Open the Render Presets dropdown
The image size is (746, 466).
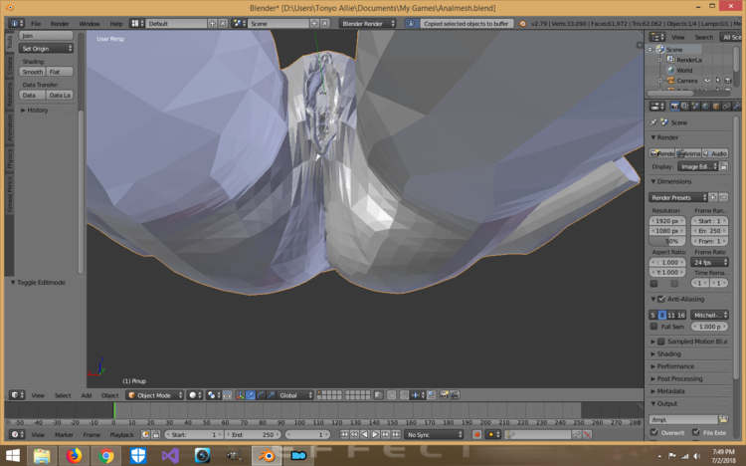tap(678, 197)
